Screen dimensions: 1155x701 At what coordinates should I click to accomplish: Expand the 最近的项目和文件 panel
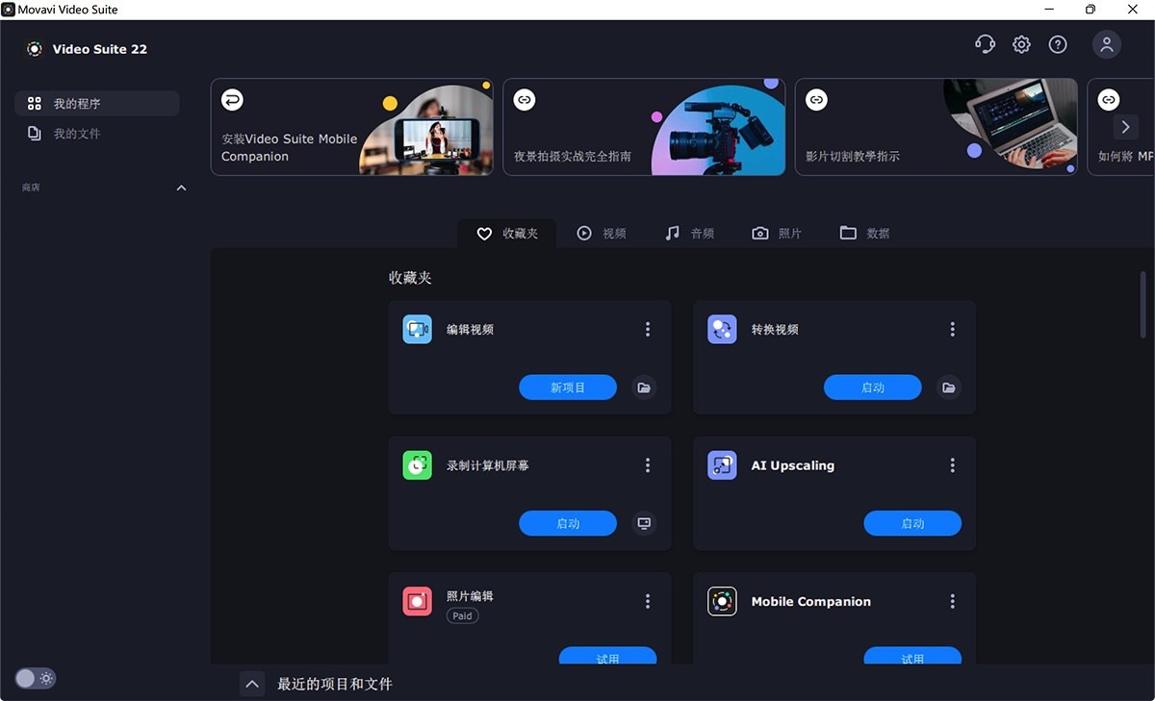252,685
